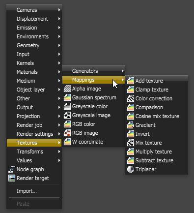Click the Greyscale color icon

coord(67,106)
